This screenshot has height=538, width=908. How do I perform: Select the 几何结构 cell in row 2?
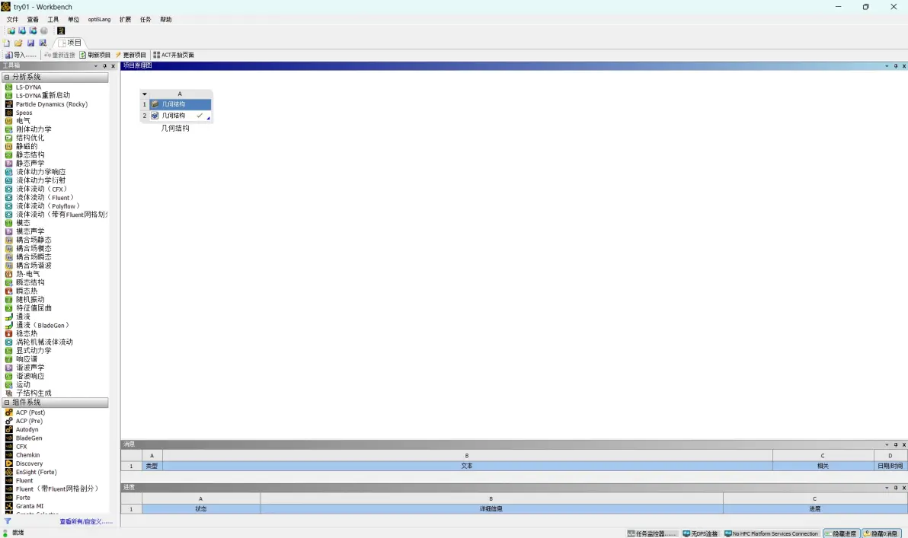pyautogui.click(x=180, y=116)
